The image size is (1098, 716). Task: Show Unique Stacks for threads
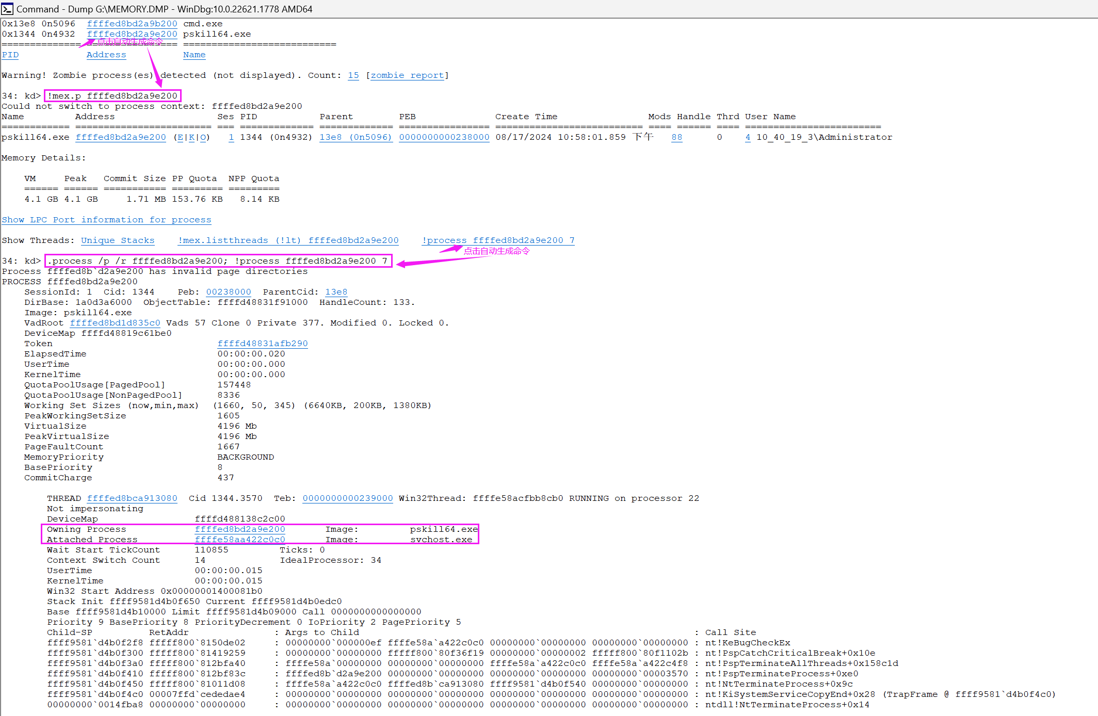pos(118,240)
